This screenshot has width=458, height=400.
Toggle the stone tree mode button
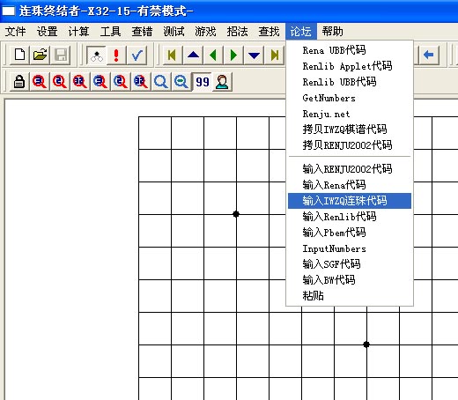click(96, 55)
